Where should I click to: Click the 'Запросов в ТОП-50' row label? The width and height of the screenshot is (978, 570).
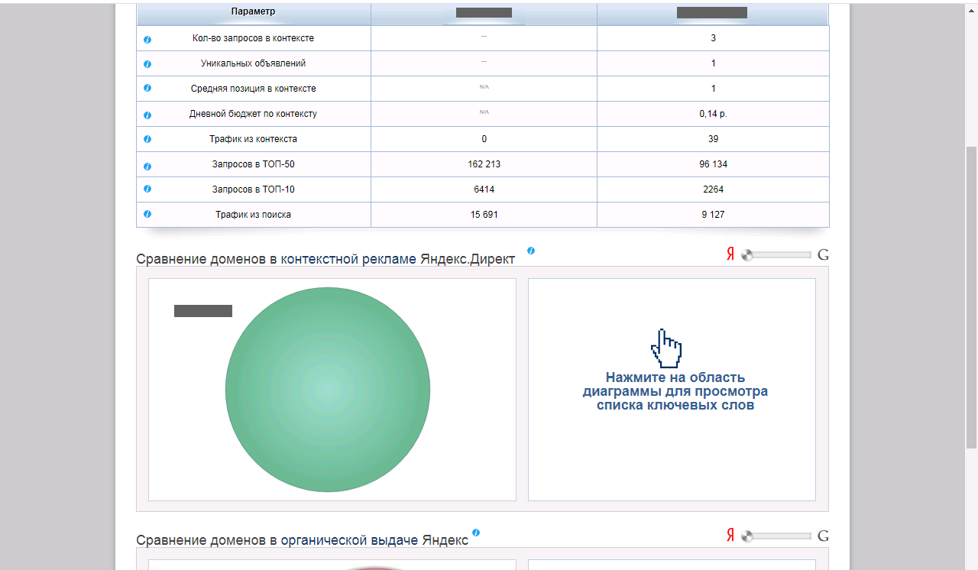[254, 164]
